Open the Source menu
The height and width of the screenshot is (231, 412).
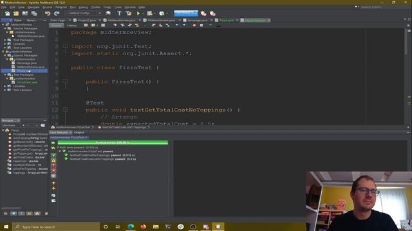point(47,7)
